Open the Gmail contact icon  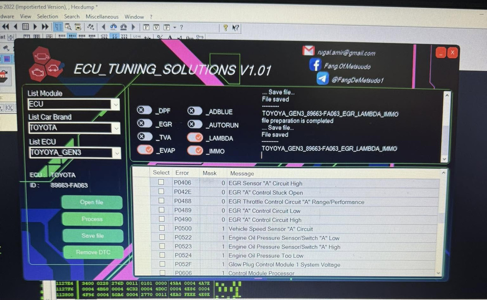(x=309, y=51)
